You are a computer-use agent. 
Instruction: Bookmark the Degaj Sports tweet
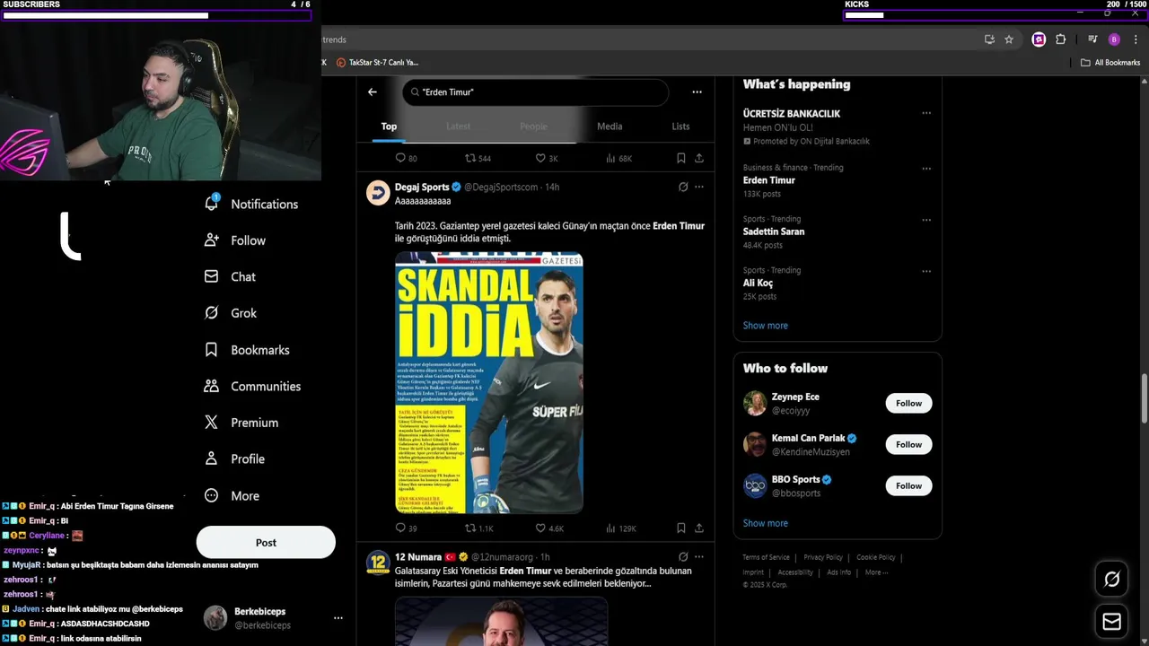point(681,528)
